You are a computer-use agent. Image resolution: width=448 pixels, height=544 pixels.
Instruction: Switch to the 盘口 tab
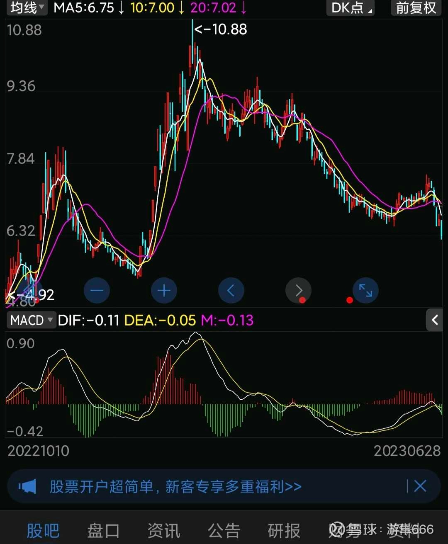[103, 531]
